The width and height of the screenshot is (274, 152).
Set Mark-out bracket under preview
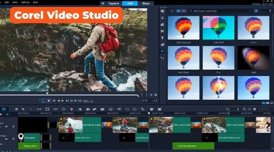pyautogui.click(x=146, y=95)
